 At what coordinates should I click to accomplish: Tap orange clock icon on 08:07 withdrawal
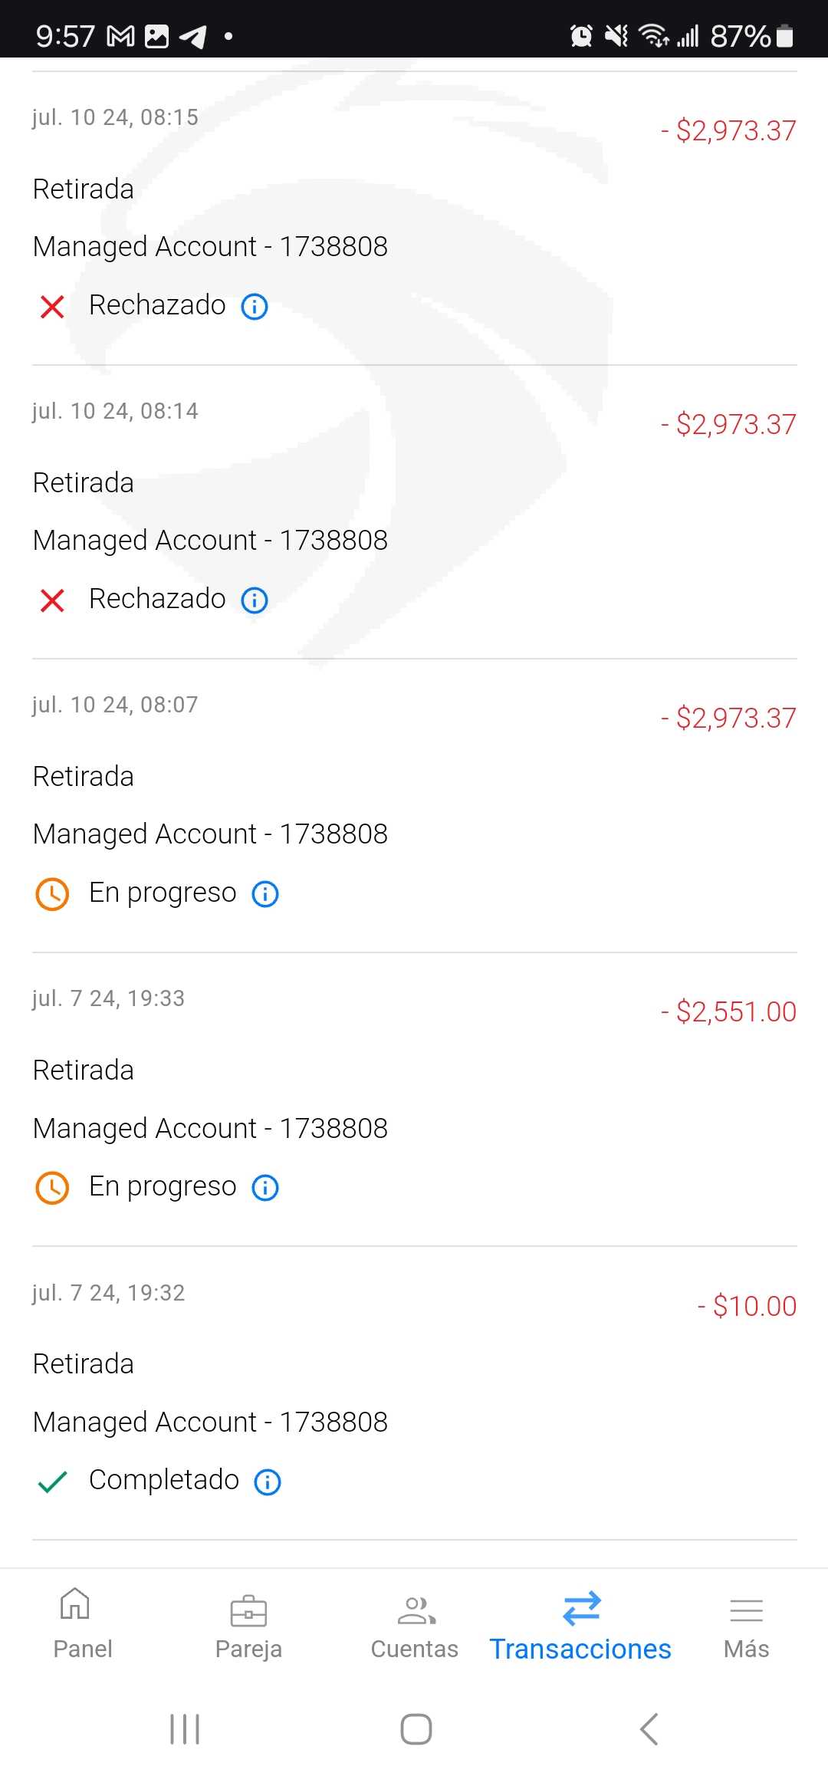[x=52, y=894]
